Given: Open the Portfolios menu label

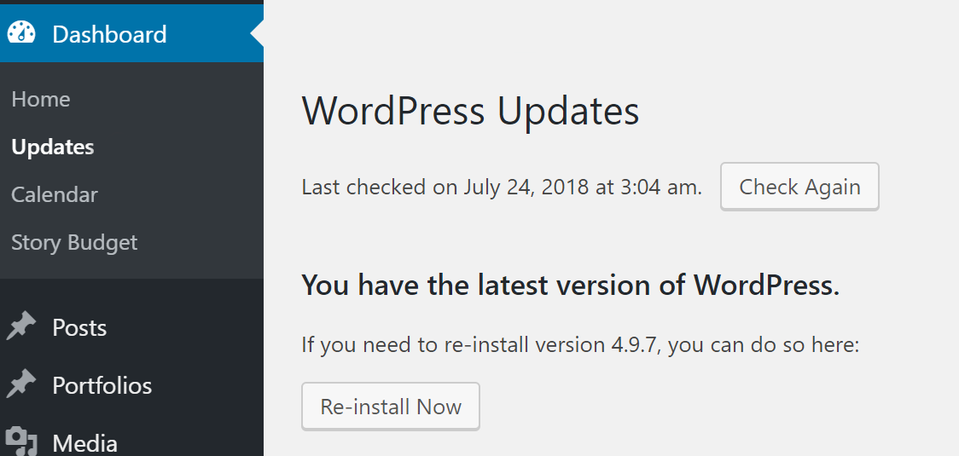Looking at the screenshot, I should [102, 386].
